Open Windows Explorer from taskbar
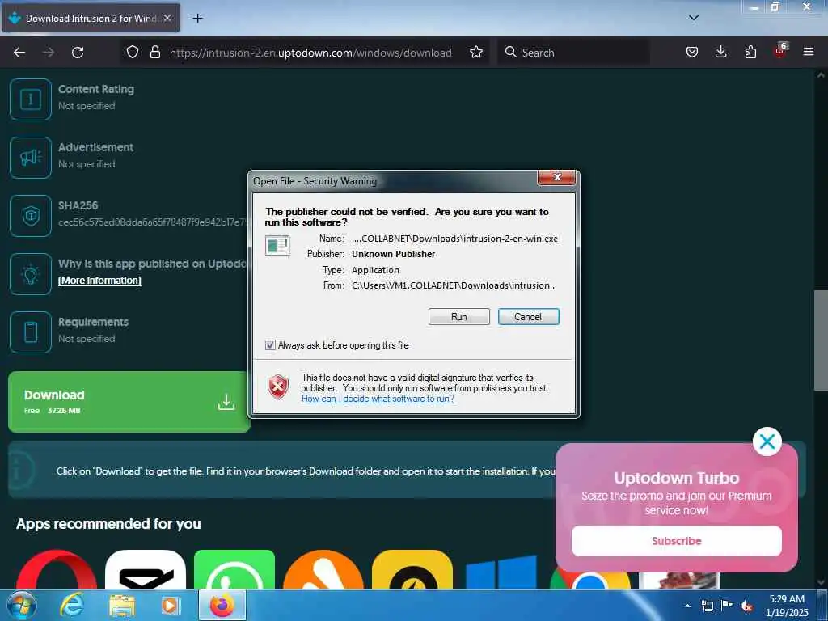This screenshot has height=621, width=828. [x=122, y=606]
